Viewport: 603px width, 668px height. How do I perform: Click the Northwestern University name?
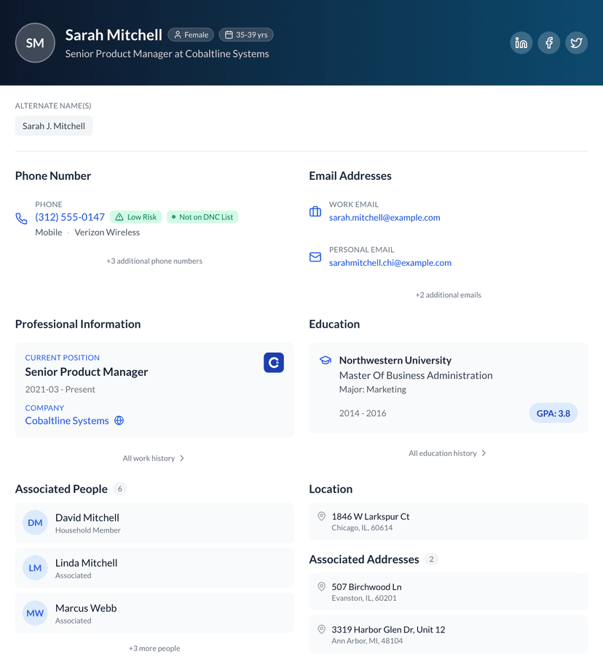click(395, 361)
